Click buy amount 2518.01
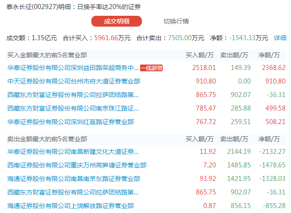291x213 pixels. pyautogui.click(x=204, y=68)
